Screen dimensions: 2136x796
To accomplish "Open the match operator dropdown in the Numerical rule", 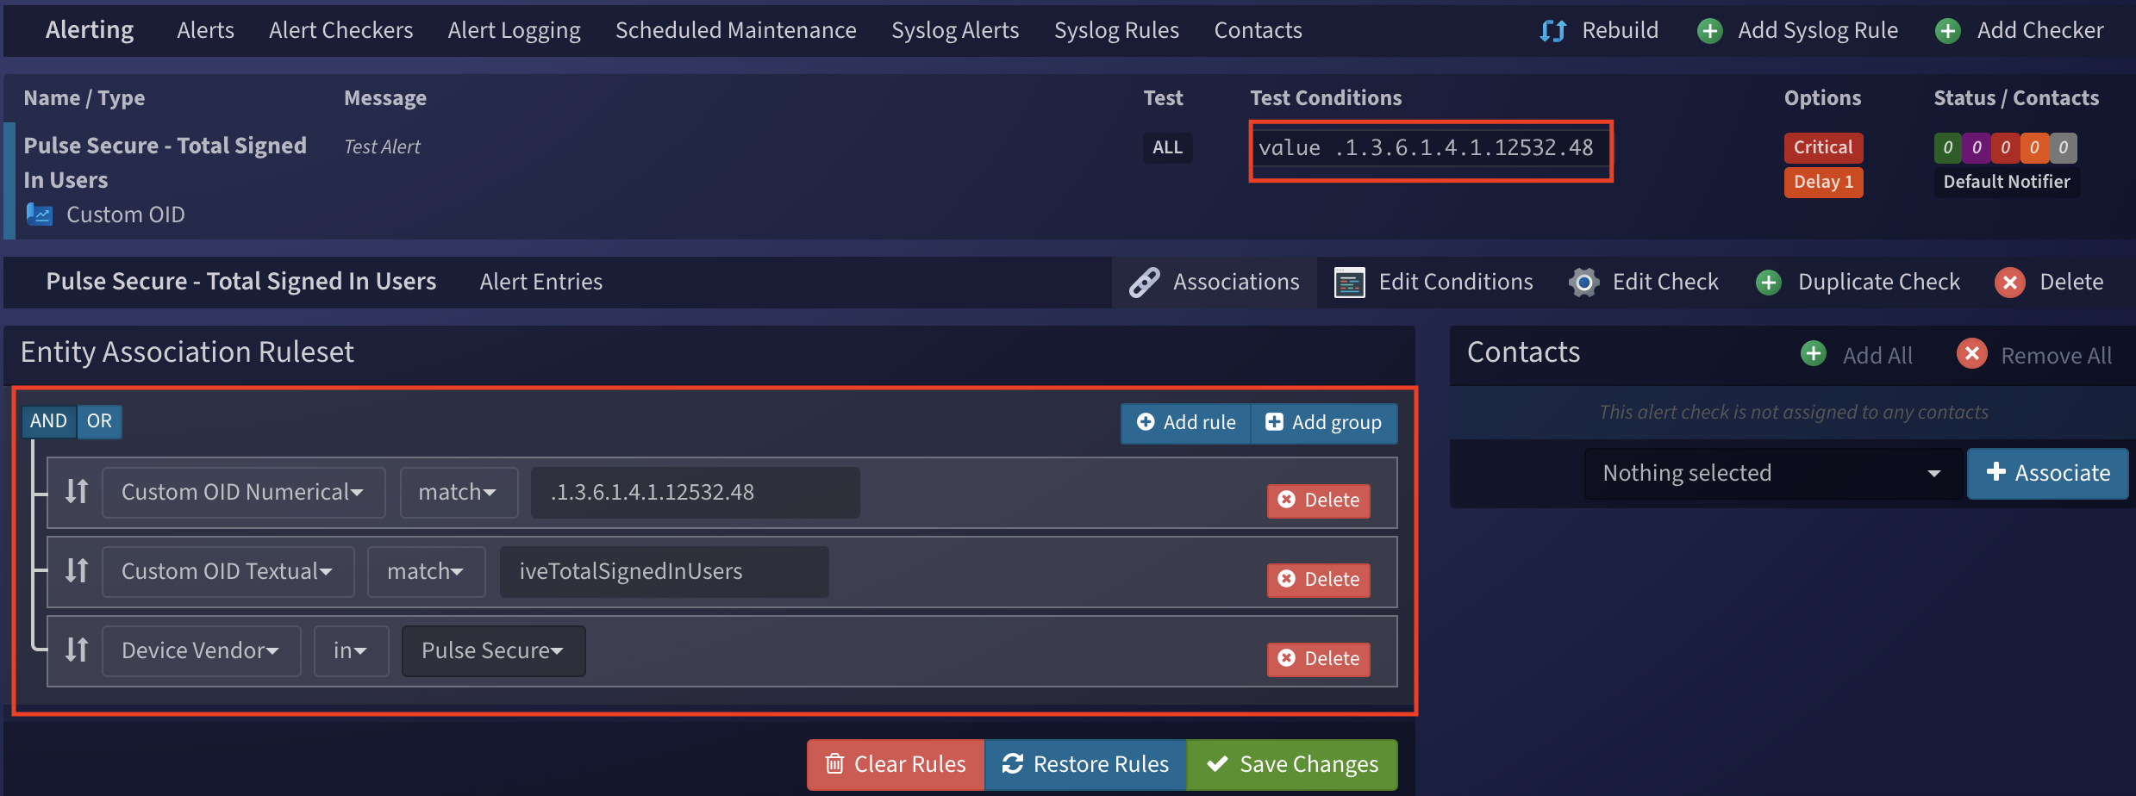I will click(x=459, y=492).
